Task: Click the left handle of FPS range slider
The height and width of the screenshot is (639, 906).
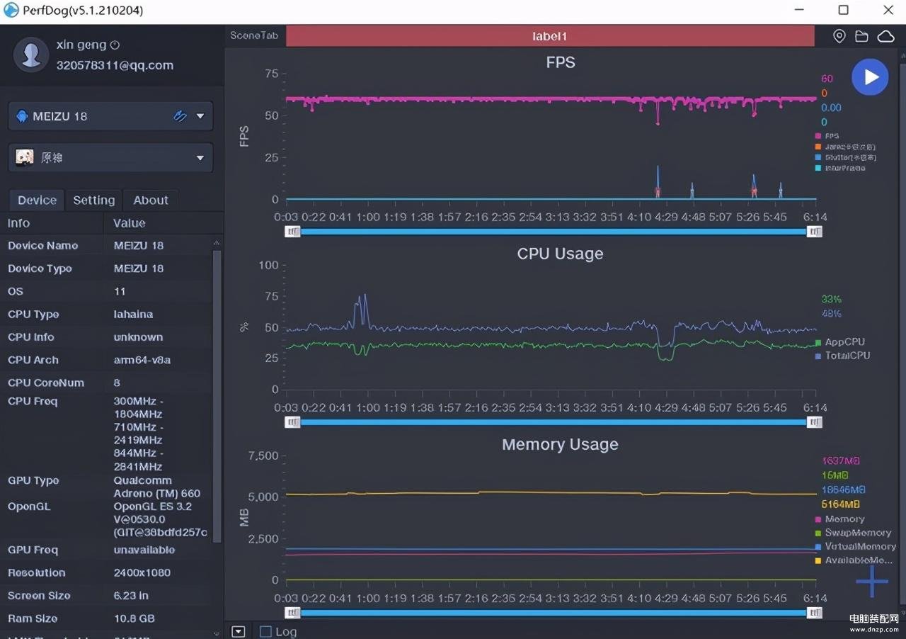Action: [x=292, y=232]
